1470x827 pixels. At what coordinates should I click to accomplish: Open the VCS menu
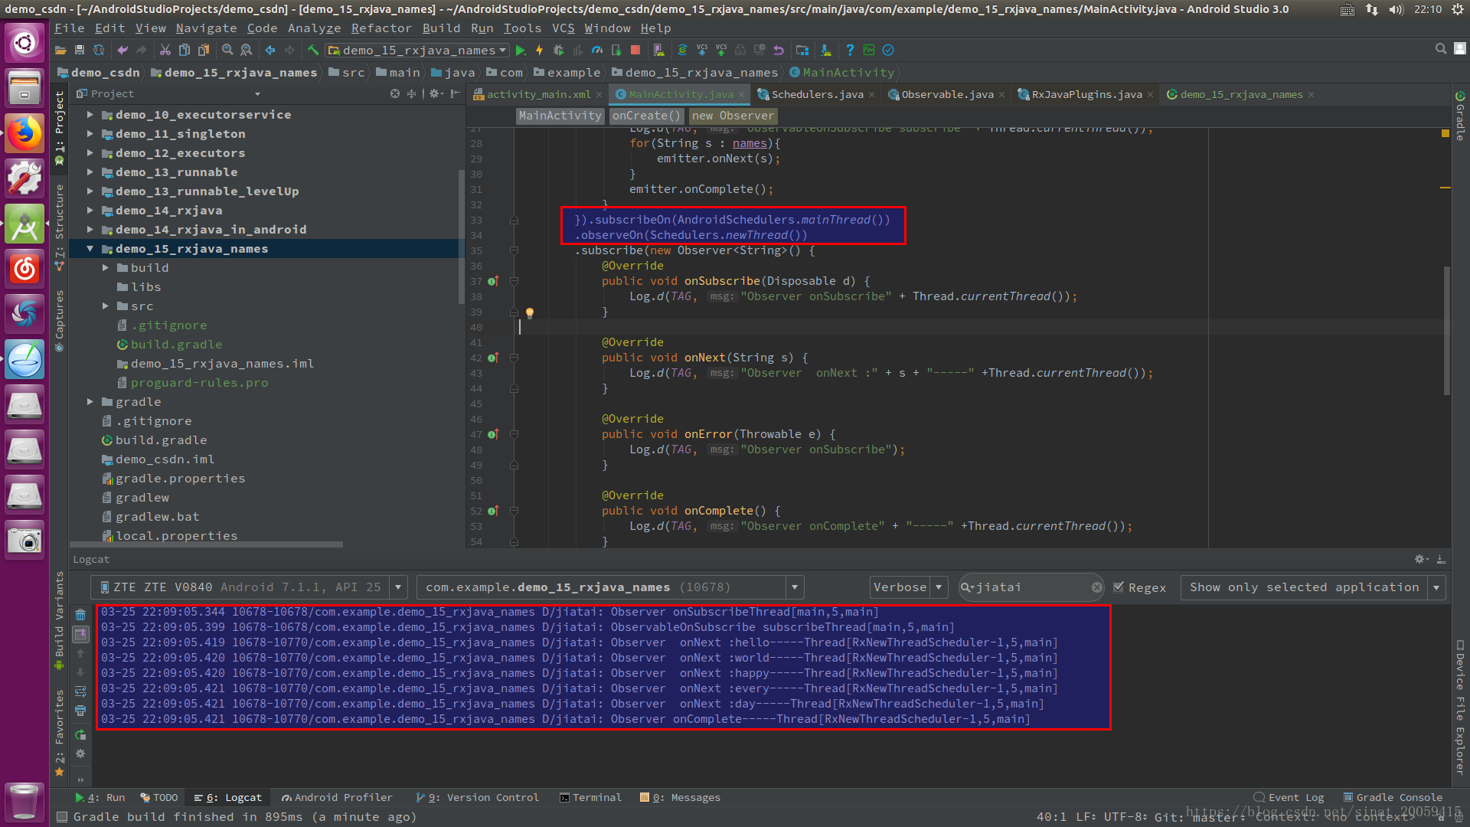pos(563,28)
